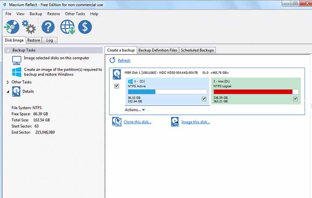
Task: Open the Help menu
Action: pos(94,14)
